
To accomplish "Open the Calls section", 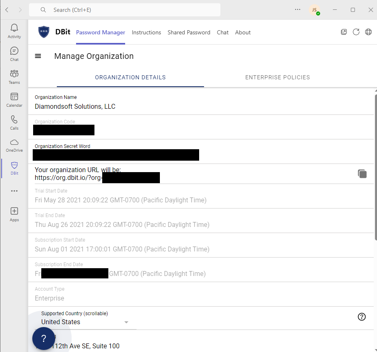I will click(14, 123).
